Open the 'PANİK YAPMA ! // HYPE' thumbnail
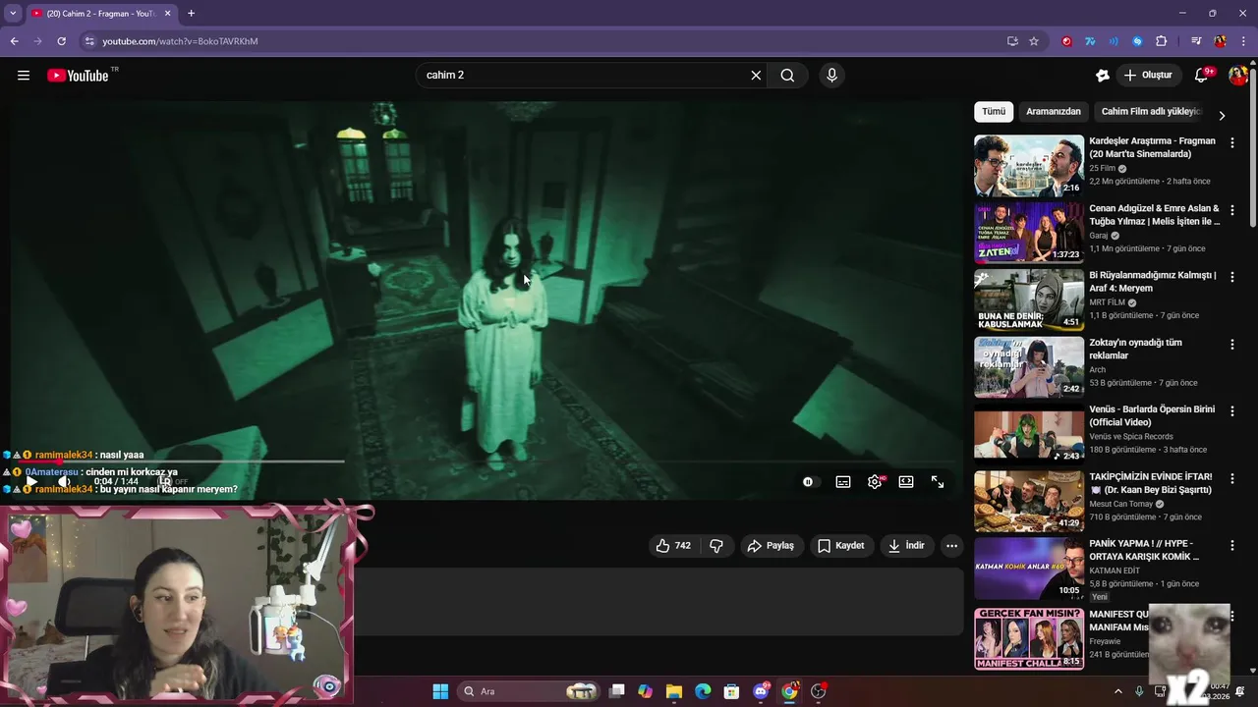This screenshot has height=707, width=1258. point(1029,569)
